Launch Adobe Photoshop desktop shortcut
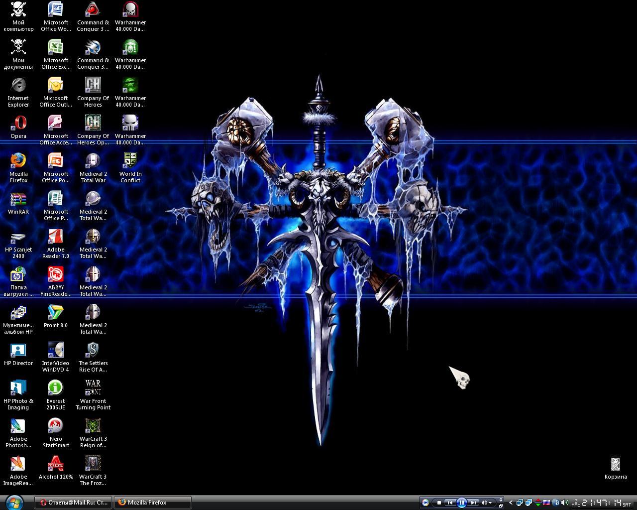Image resolution: width=637 pixels, height=510 pixels. click(18, 433)
